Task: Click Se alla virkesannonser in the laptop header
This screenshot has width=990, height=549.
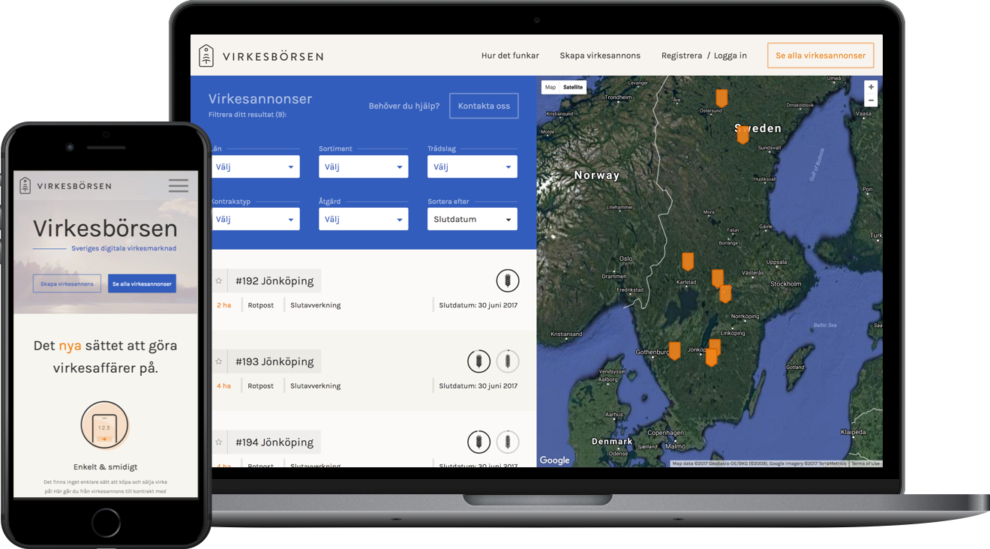Action: (820, 55)
